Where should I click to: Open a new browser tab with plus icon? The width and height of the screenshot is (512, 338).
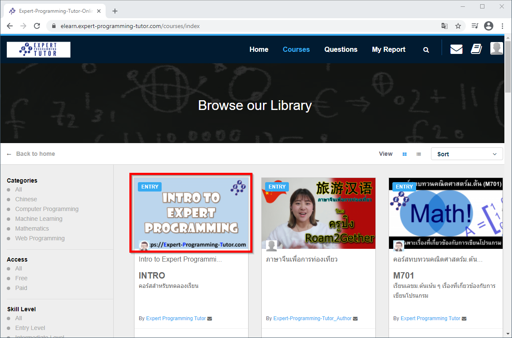[x=115, y=11]
